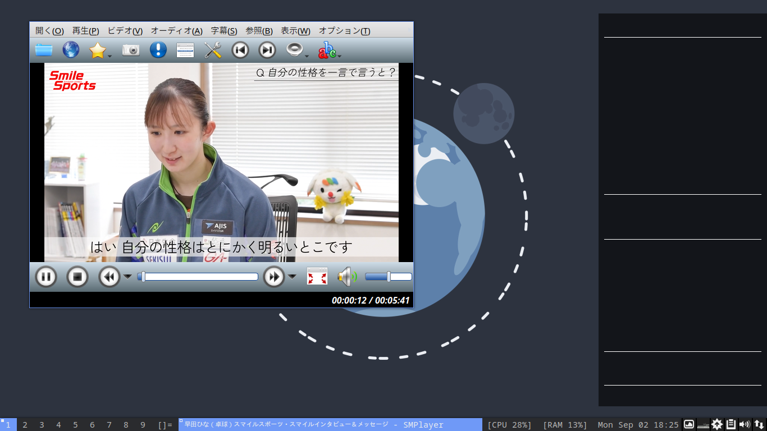
Task: Open the オーディオ(A) menu
Action: tap(177, 31)
